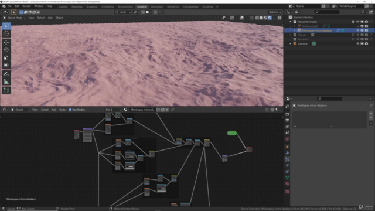Open the node editor Select menu
The height and width of the screenshot is (211, 375).
click(45, 110)
